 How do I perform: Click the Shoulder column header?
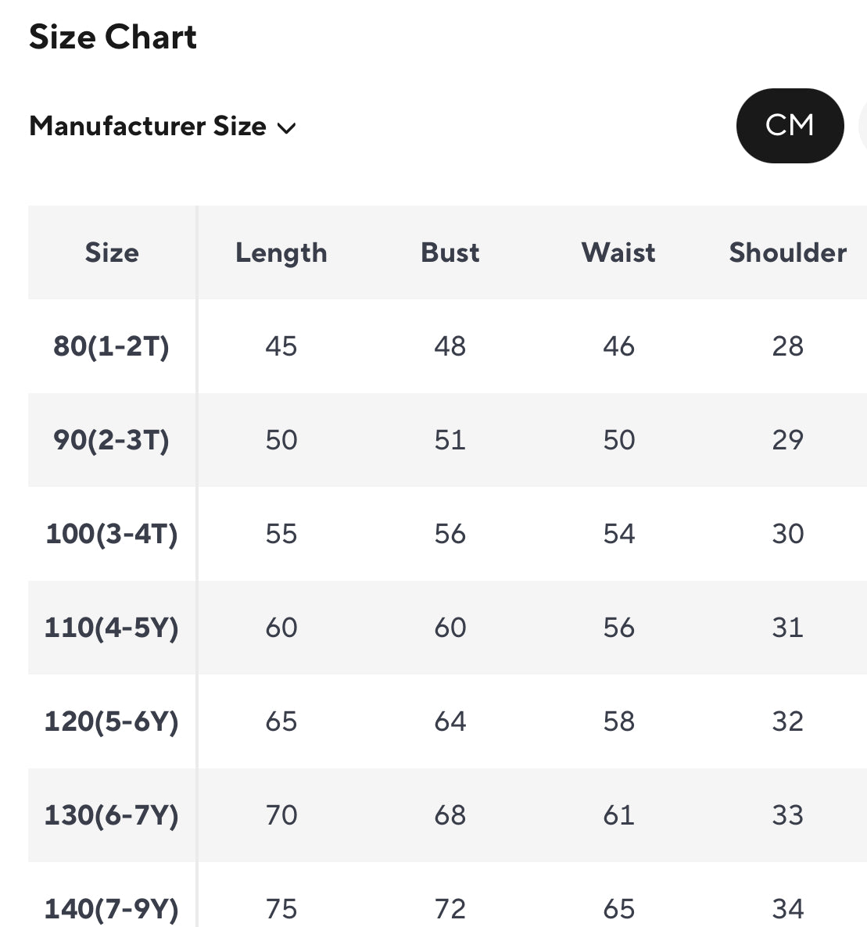tap(787, 252)
